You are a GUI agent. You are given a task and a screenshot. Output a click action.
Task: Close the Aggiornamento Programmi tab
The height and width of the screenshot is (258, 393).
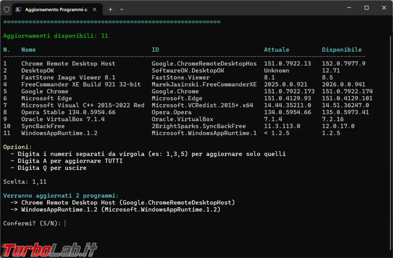point(95,9)
